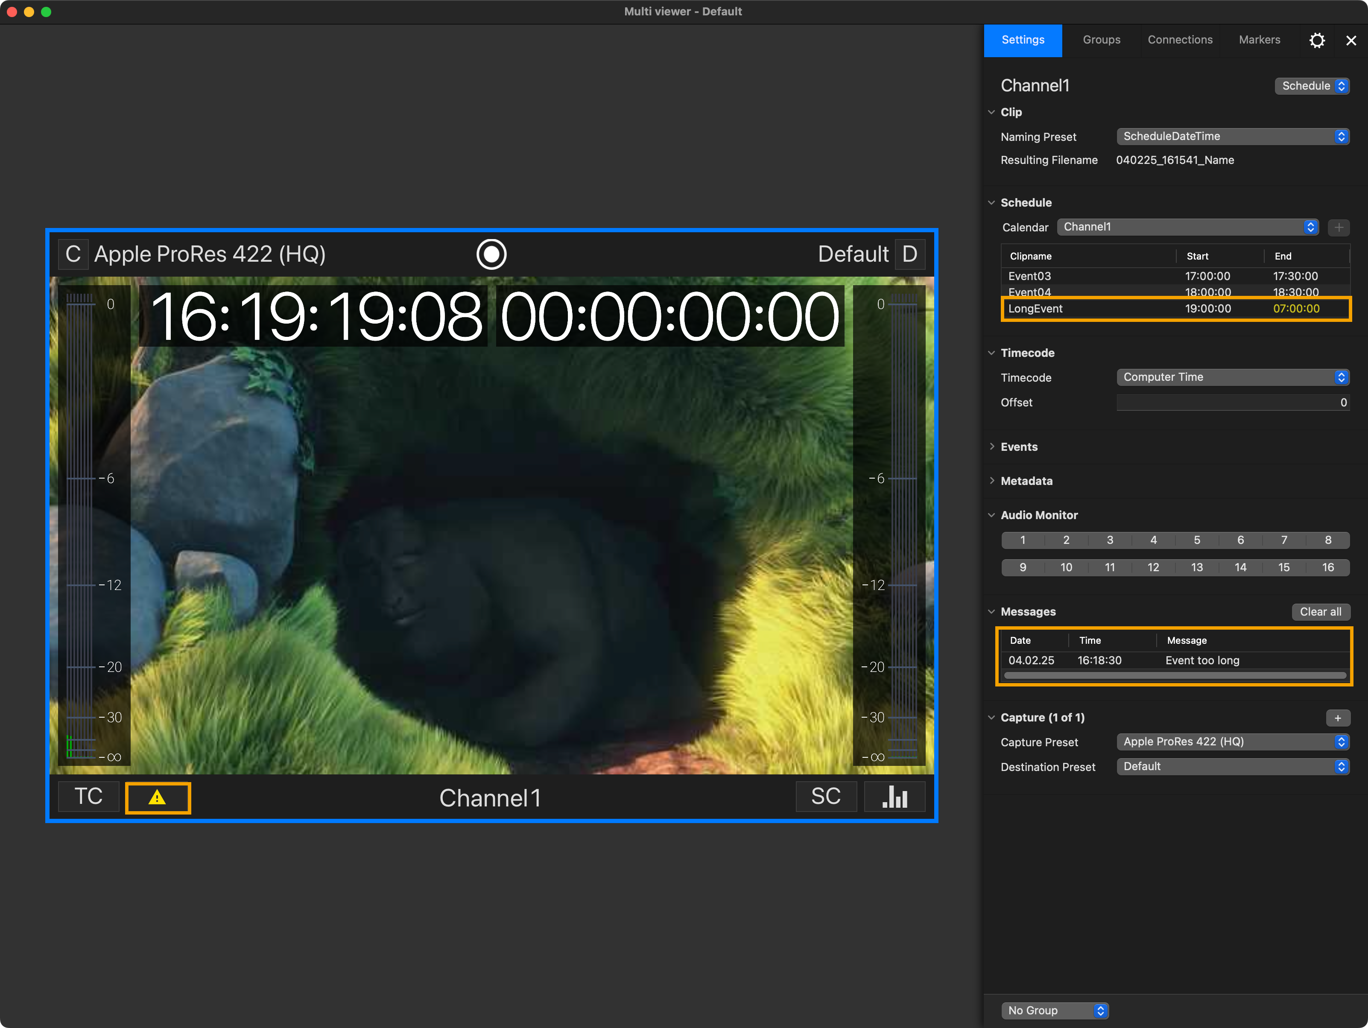Image resolution: width=1368 pixels, height=1028 pixels.
Task: Switch to the Markers tab
Action: pyautogui.click(x=1259, y=40)
